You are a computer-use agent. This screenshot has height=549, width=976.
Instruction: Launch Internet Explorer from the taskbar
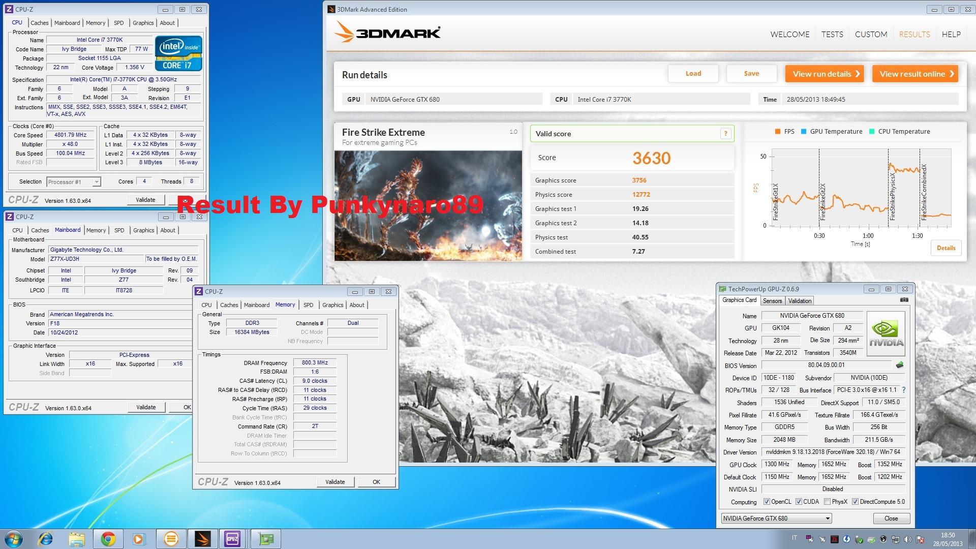46,539
